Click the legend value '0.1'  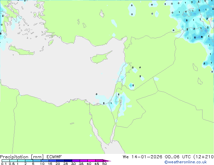pyautogui.click(x=4, y=164)
